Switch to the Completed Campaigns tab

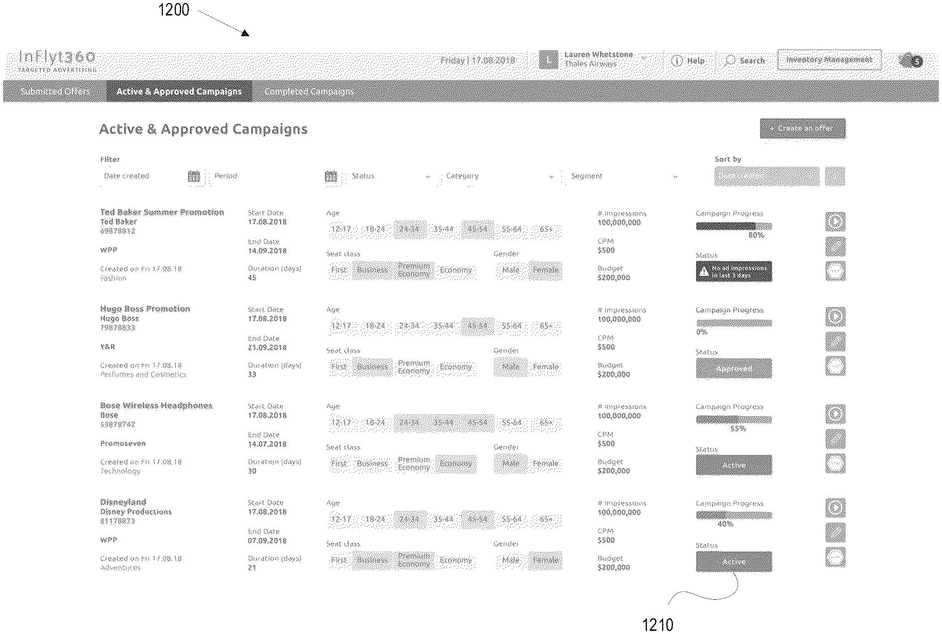click(308, 92)
